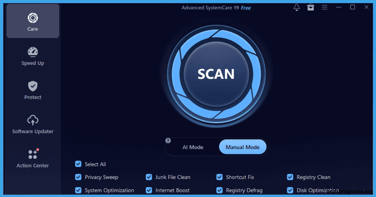Click the Advanced SystemCare 19 title text

tap(210, 8)
